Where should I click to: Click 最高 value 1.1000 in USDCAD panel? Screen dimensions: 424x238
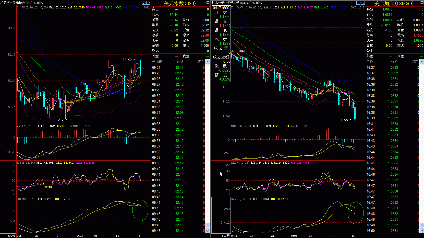pos(418,35)
